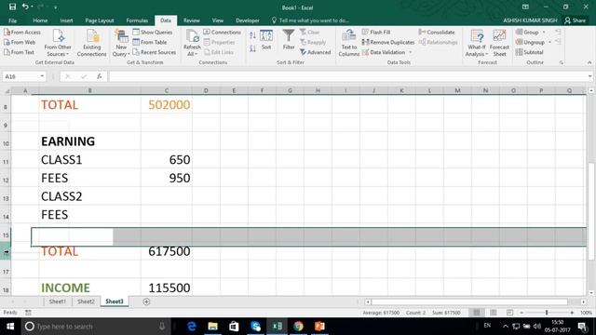Open Recent Sources
The width and height of the screenshot is (596, 335).
coord(154,52)
